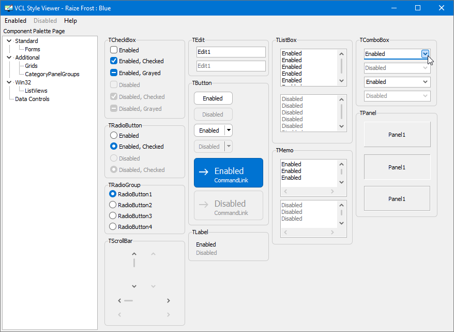Image resolution: width=454 pixels, height=332 pixels.
Task: Click the VCL Style Viewer app icon in title bar
Action: (x=9, y=8)
